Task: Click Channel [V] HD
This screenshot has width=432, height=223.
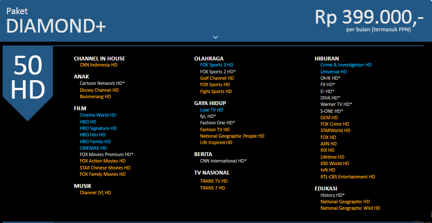Action: tap(96, 193)
